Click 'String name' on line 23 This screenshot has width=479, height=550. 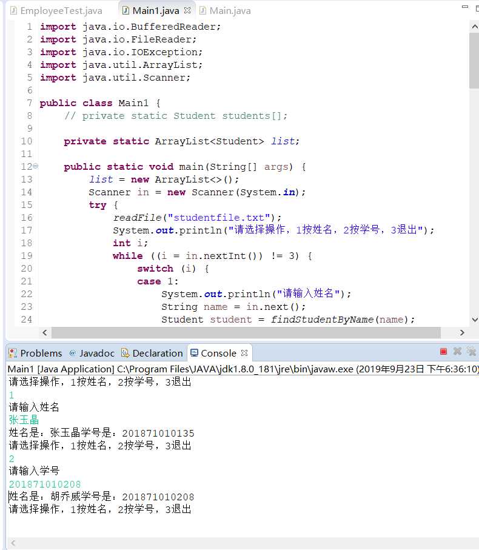tap(194, 307)
